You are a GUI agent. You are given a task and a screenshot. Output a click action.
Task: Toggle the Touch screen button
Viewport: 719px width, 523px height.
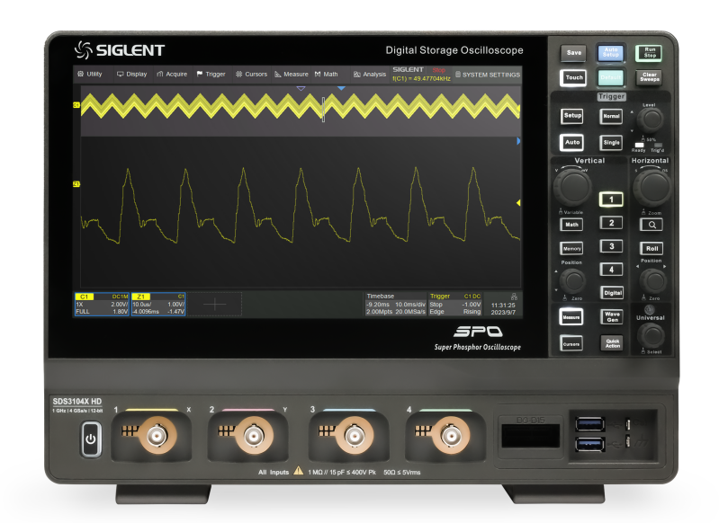tap(573, 78)
